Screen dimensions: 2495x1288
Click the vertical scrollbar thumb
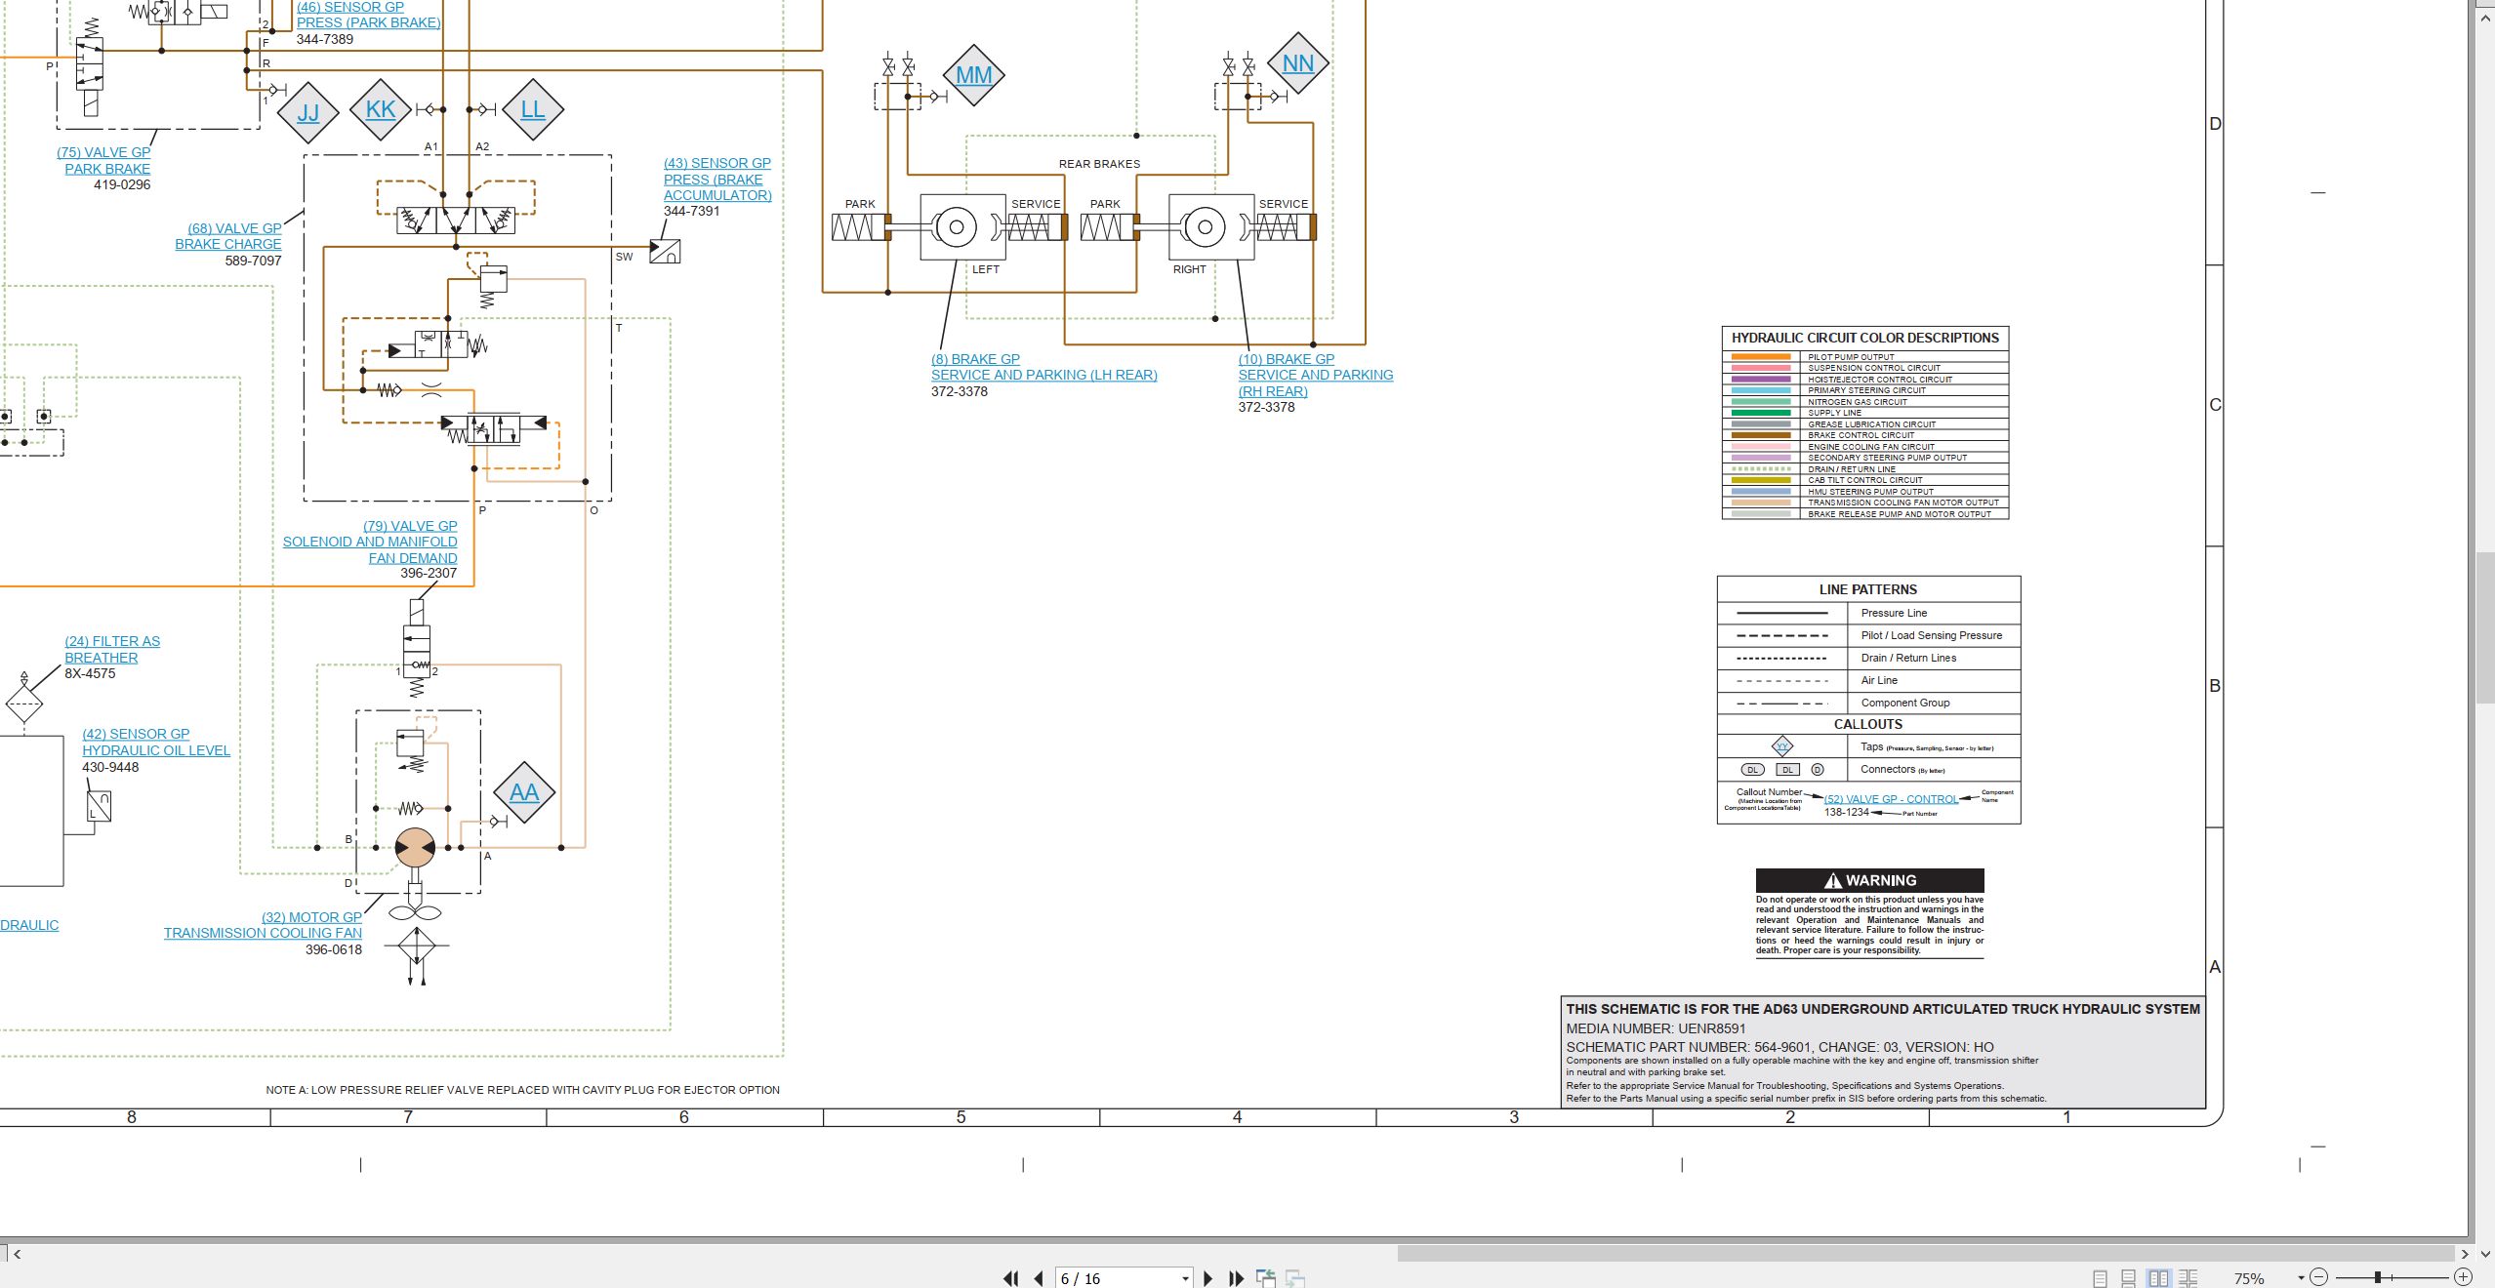pyautogui.click(x=2485, y=627)
